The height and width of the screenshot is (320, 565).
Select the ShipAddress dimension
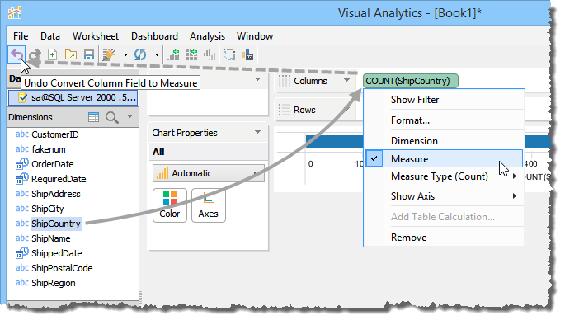coord(56,194)
